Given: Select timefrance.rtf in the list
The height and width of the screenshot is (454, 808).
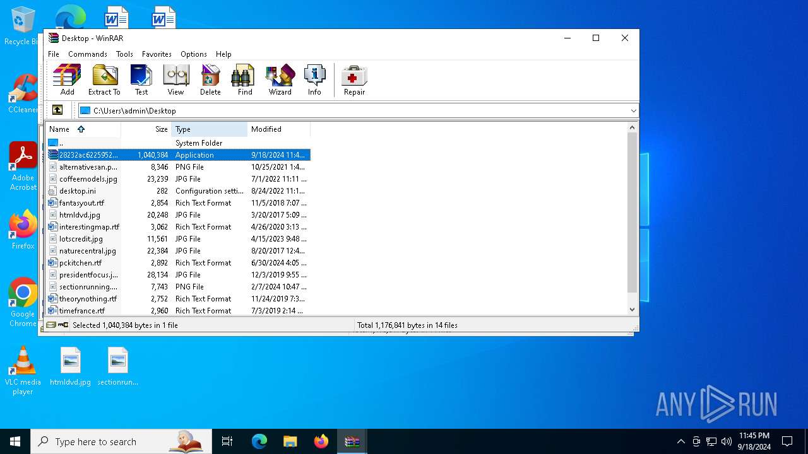Looking at the screenshot, I should point(178,311).
